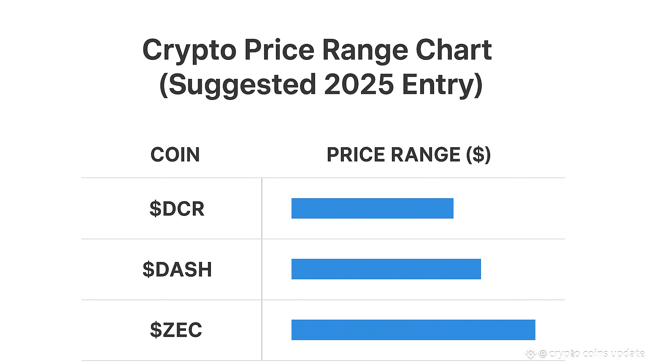This screenshot has width=648, height=364.
Task: Click the ($) symbol in the price header
Action: click(478, 155)
